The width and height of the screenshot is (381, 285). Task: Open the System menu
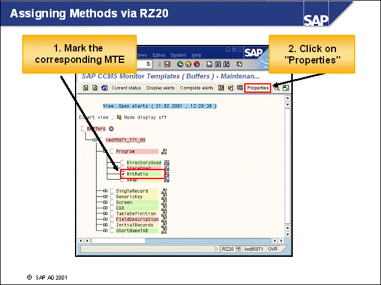[x=178, y=55]
